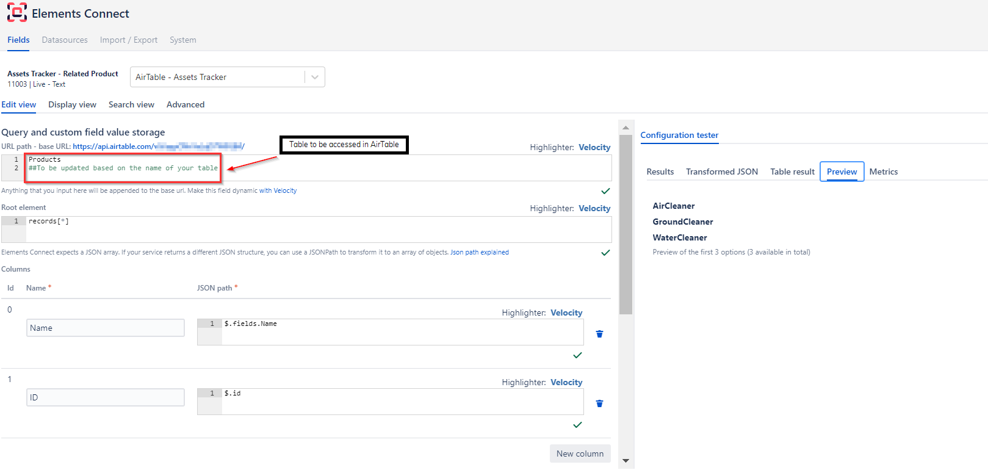Switch to Display view tab
This screenshot has height=470, width=988.
pyautogui.click(x=72, y=104)
